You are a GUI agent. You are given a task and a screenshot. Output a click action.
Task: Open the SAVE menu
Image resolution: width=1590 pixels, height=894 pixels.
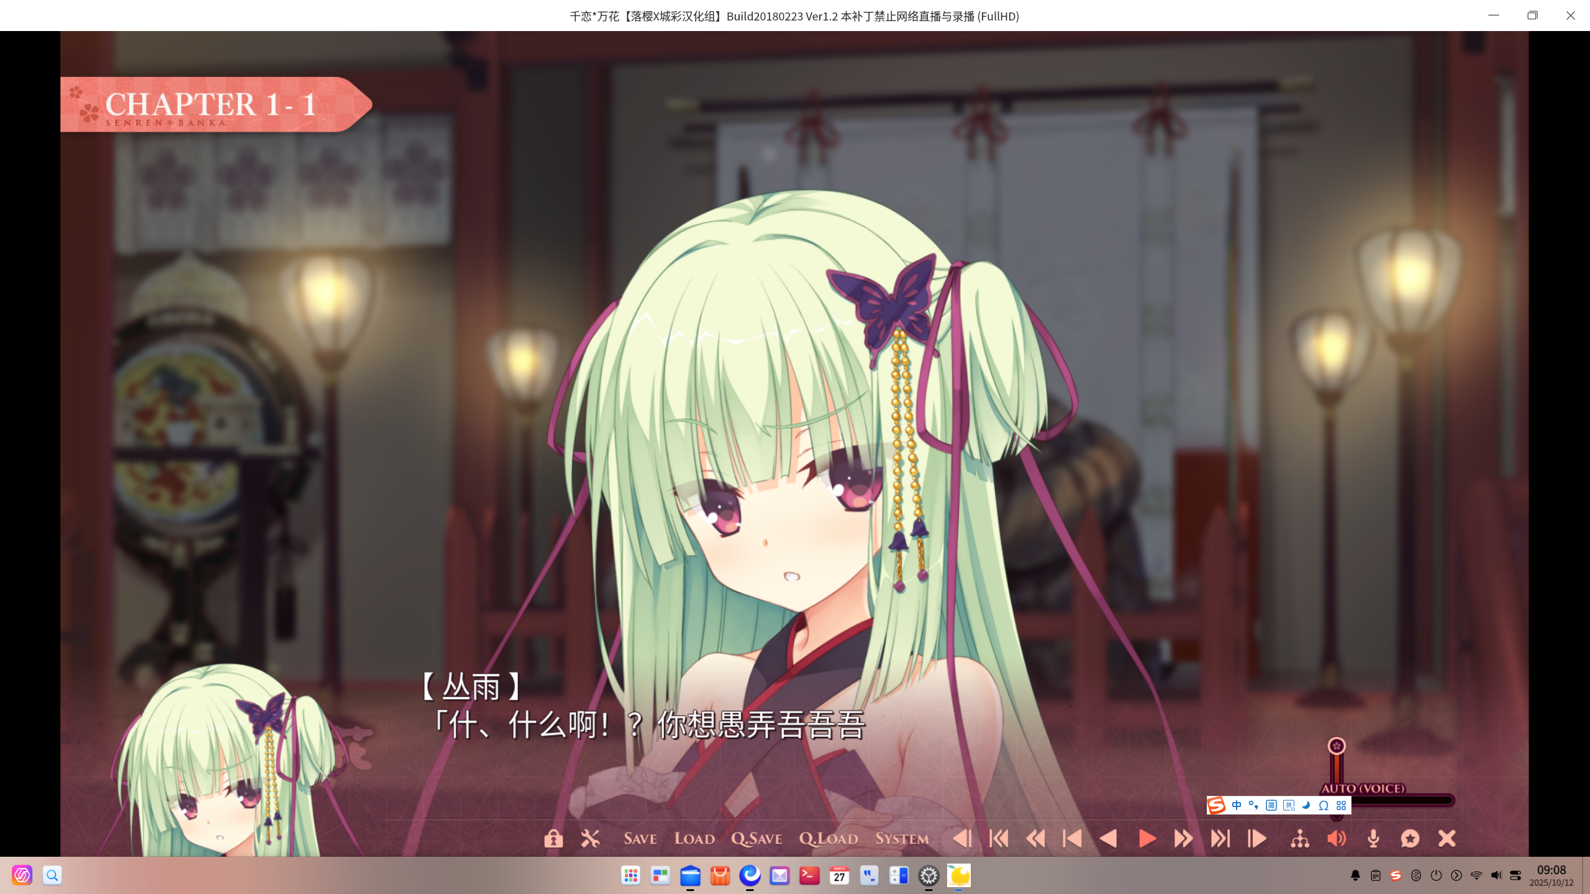pyautogui.click(x=640, y=839)
